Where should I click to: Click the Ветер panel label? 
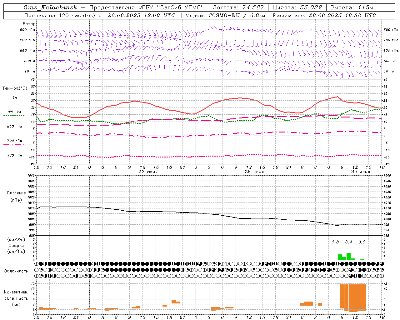(29, 24)
